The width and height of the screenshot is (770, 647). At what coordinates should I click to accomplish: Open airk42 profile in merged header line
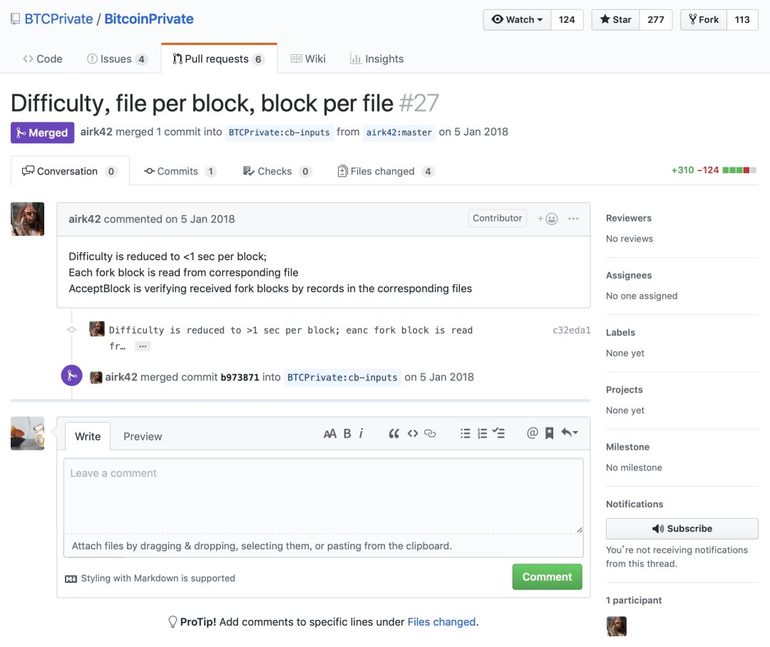pos(96,132)
